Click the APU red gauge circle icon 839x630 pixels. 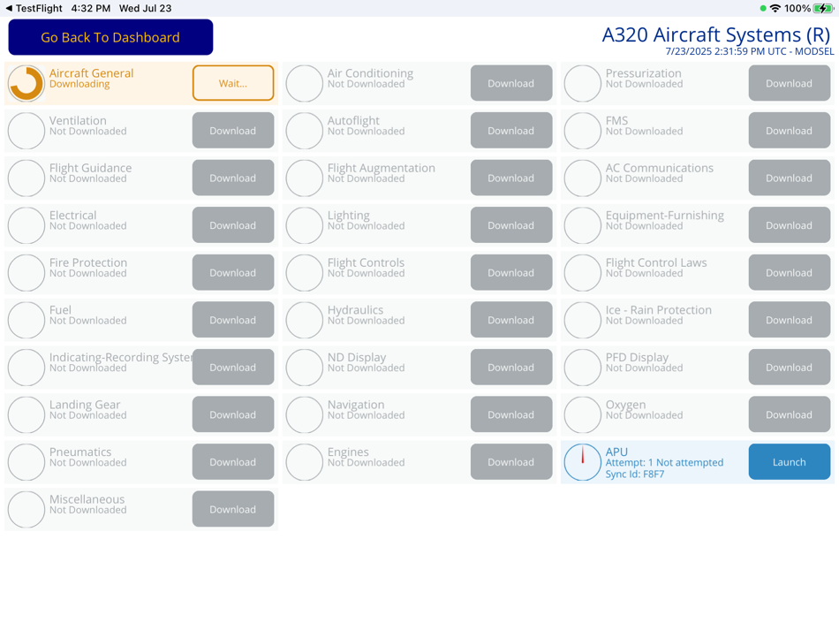coord(583,462)
